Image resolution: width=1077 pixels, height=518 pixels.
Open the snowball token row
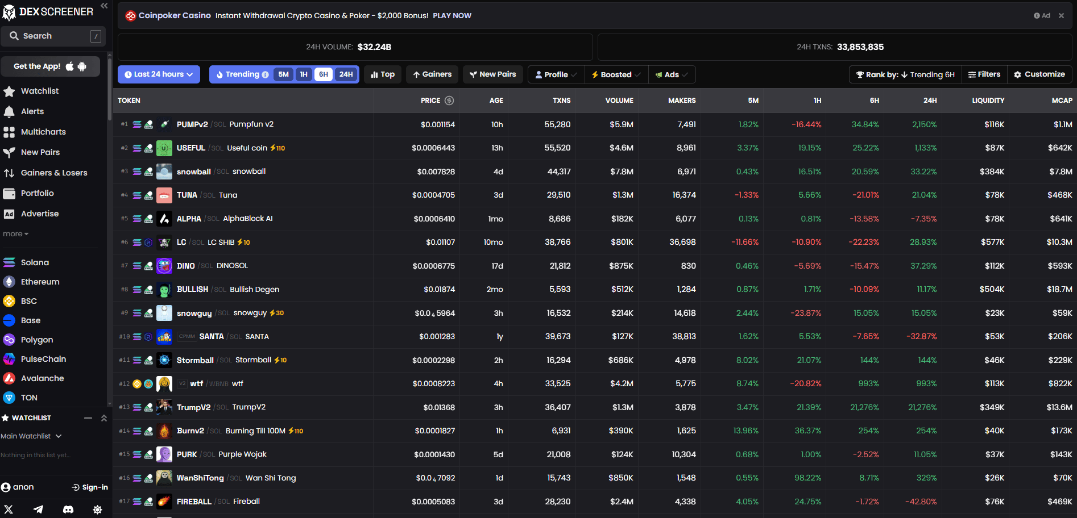595,172
